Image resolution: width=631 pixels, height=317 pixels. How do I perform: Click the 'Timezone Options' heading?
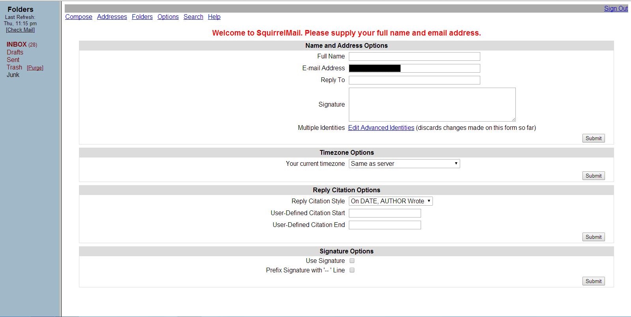click(346, 152)
